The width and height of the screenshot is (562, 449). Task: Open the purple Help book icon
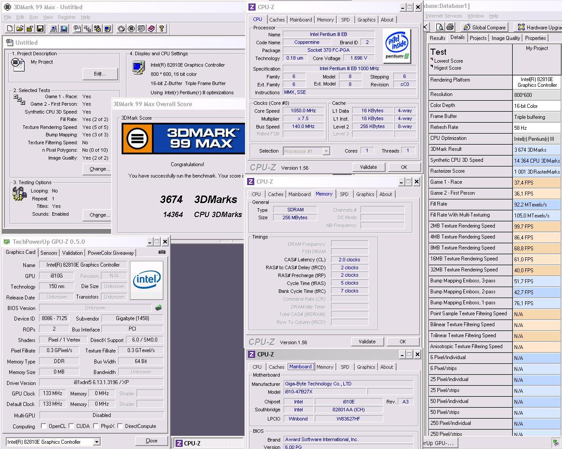(x=151, y=29)
